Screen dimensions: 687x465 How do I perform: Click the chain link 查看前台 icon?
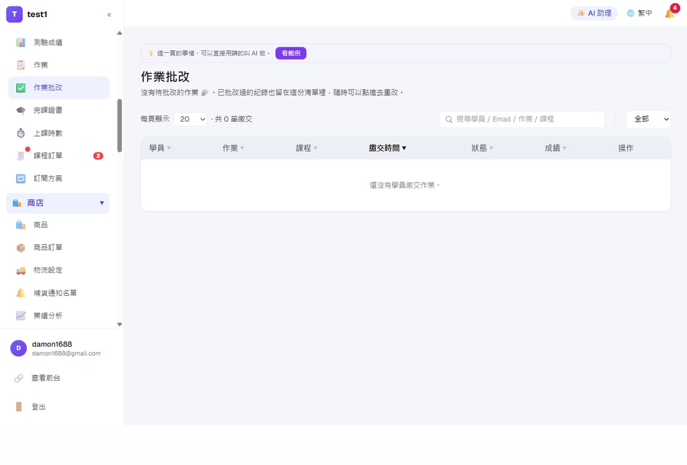coord(19,378)
